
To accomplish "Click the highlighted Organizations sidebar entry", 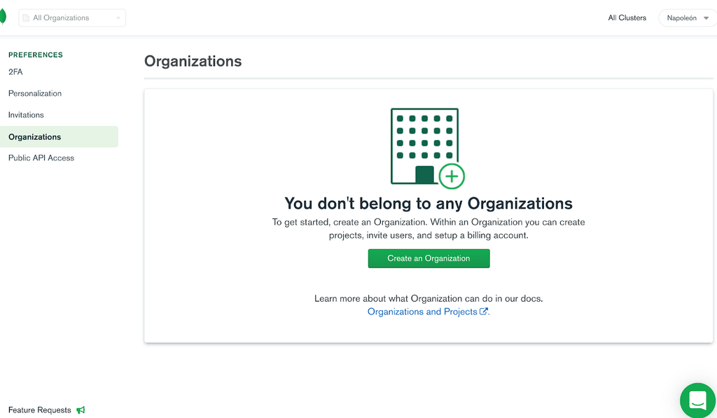I will coord(35,136).
